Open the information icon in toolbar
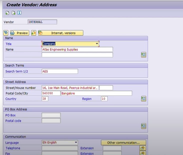The width and height of the screenshot is (183, 155). 19,13
